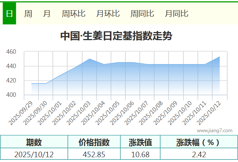Open the 周环比 tab
238x162 pixels.
click(x=73, y=14)
